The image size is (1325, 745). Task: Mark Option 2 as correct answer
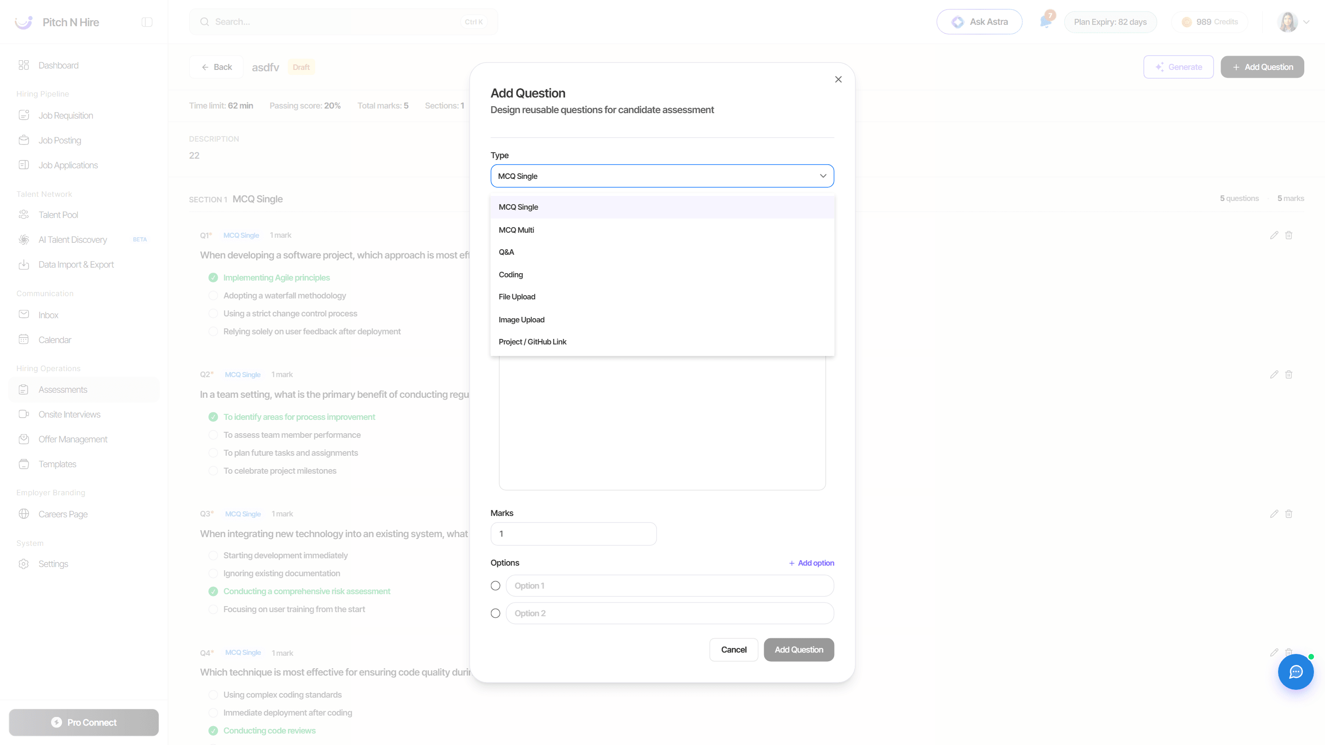pos(495,613)
